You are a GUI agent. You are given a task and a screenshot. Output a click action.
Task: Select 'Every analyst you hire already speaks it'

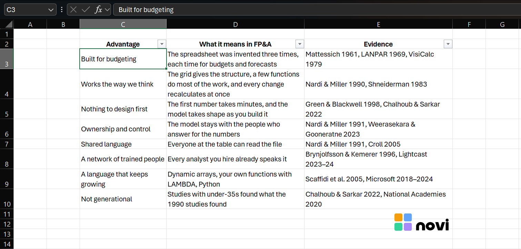pos(235,159)
